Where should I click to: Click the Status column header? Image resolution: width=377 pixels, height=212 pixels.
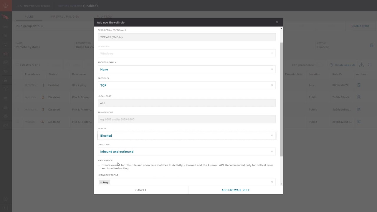coord(53,74)
